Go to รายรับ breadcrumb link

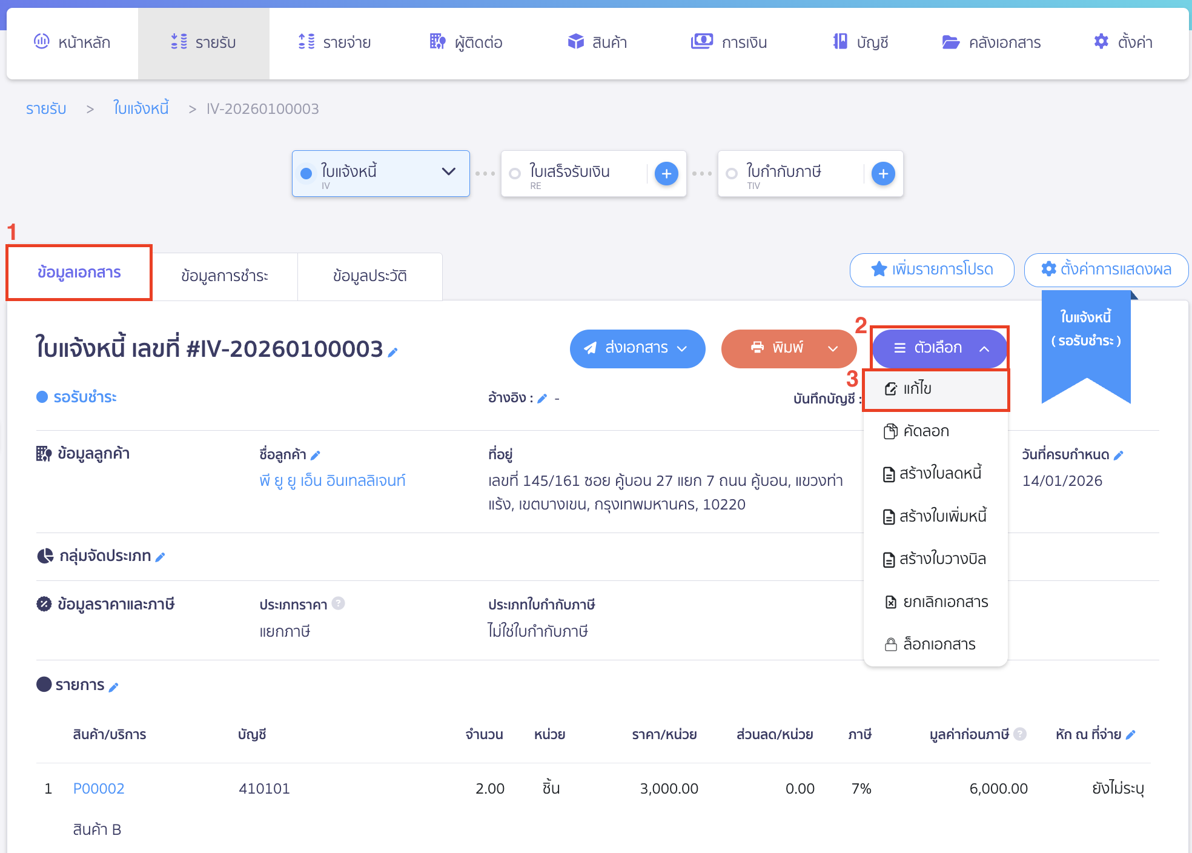tap(46, 109)
